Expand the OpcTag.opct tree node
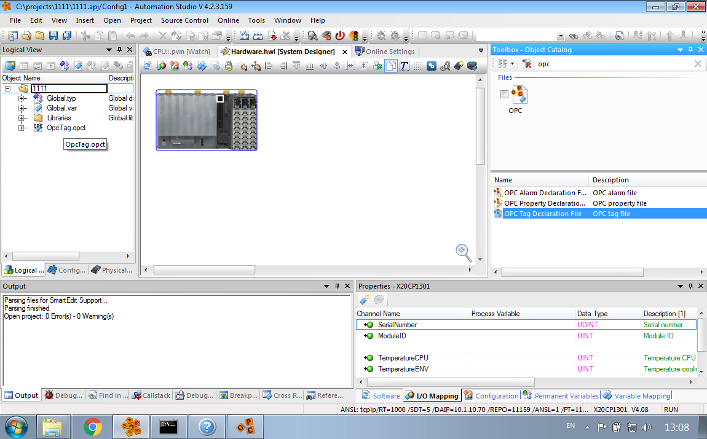Viewport: 707px width, 439px height. [x=21, y=128]
